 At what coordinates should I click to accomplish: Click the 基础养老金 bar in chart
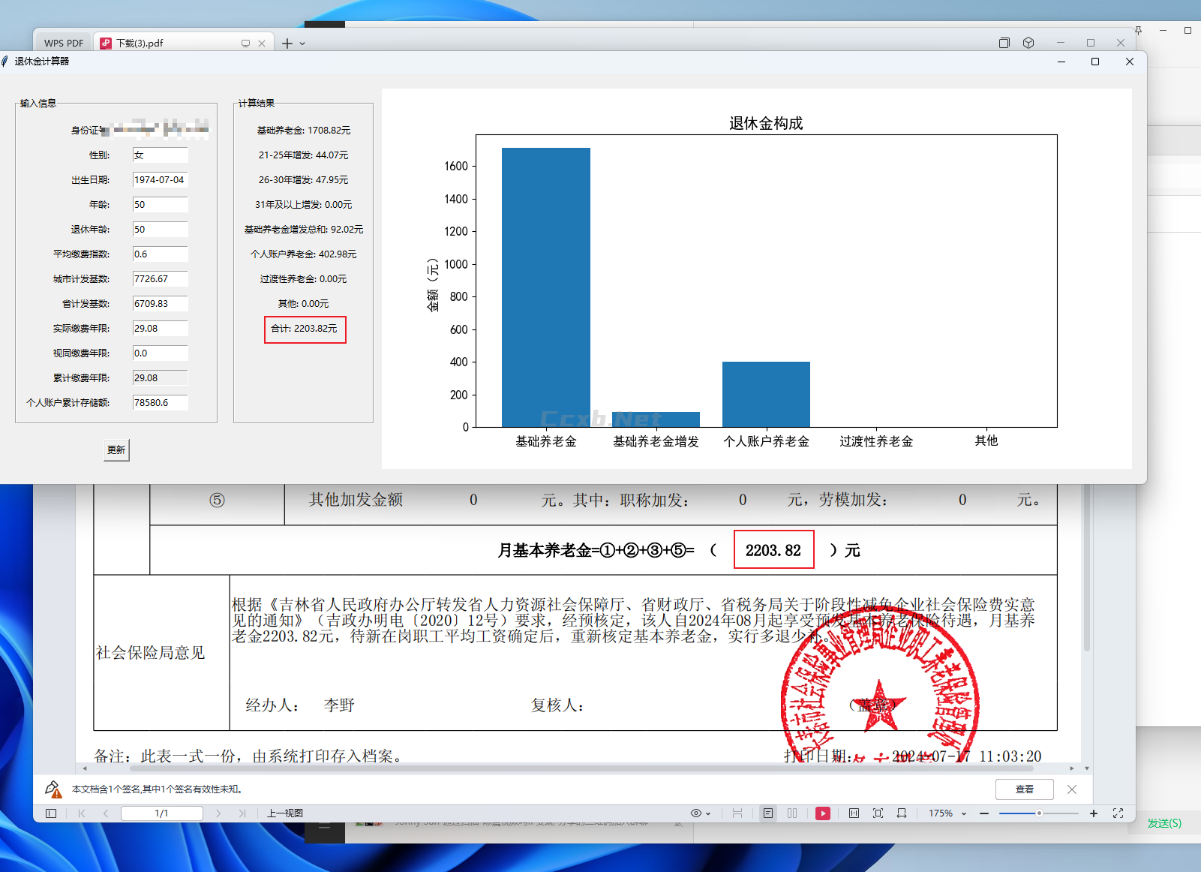click(x=546, y=287)
